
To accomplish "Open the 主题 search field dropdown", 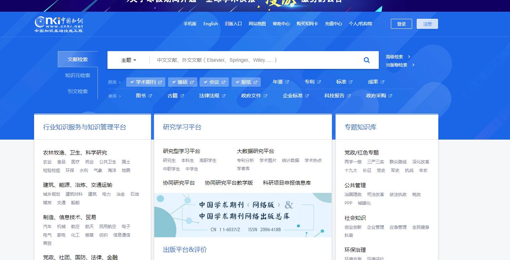I will (129, 60).
